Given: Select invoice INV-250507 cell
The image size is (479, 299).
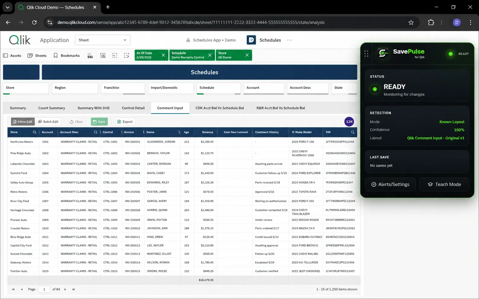Looking at the screenshot, I should coord(133,201).
